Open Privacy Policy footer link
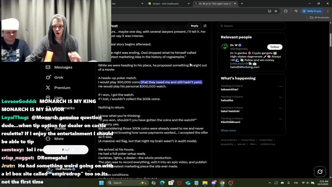 (248, 140)
